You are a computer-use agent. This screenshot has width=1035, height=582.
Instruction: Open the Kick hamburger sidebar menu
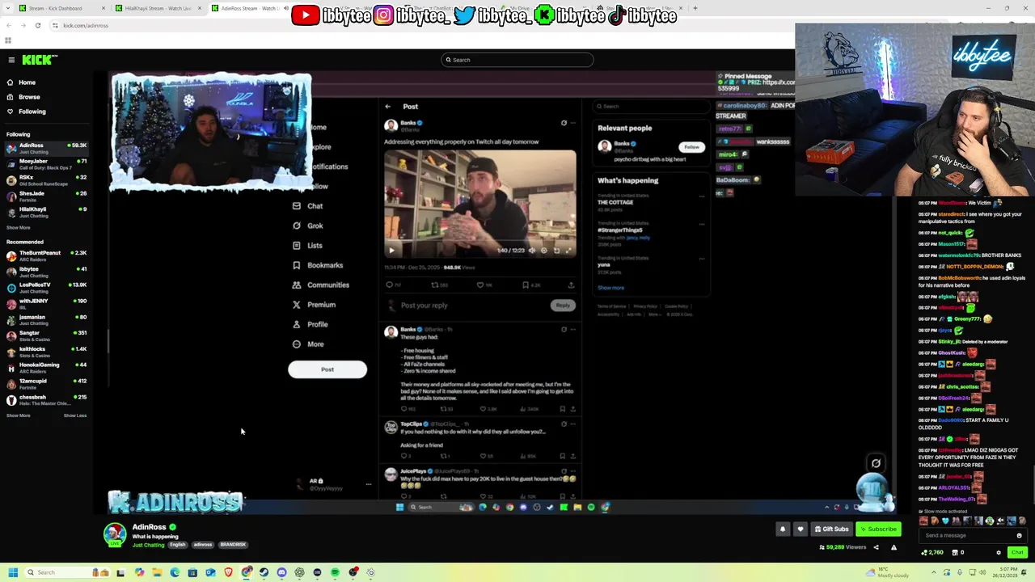pos(11,60)
